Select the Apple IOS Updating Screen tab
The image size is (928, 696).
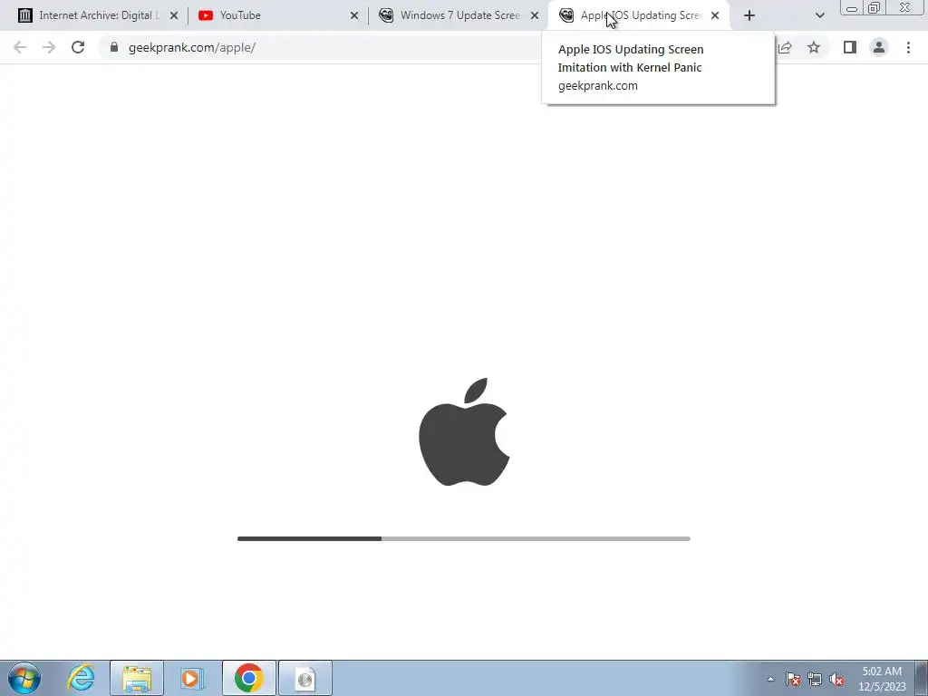click(x=639, y=15)
